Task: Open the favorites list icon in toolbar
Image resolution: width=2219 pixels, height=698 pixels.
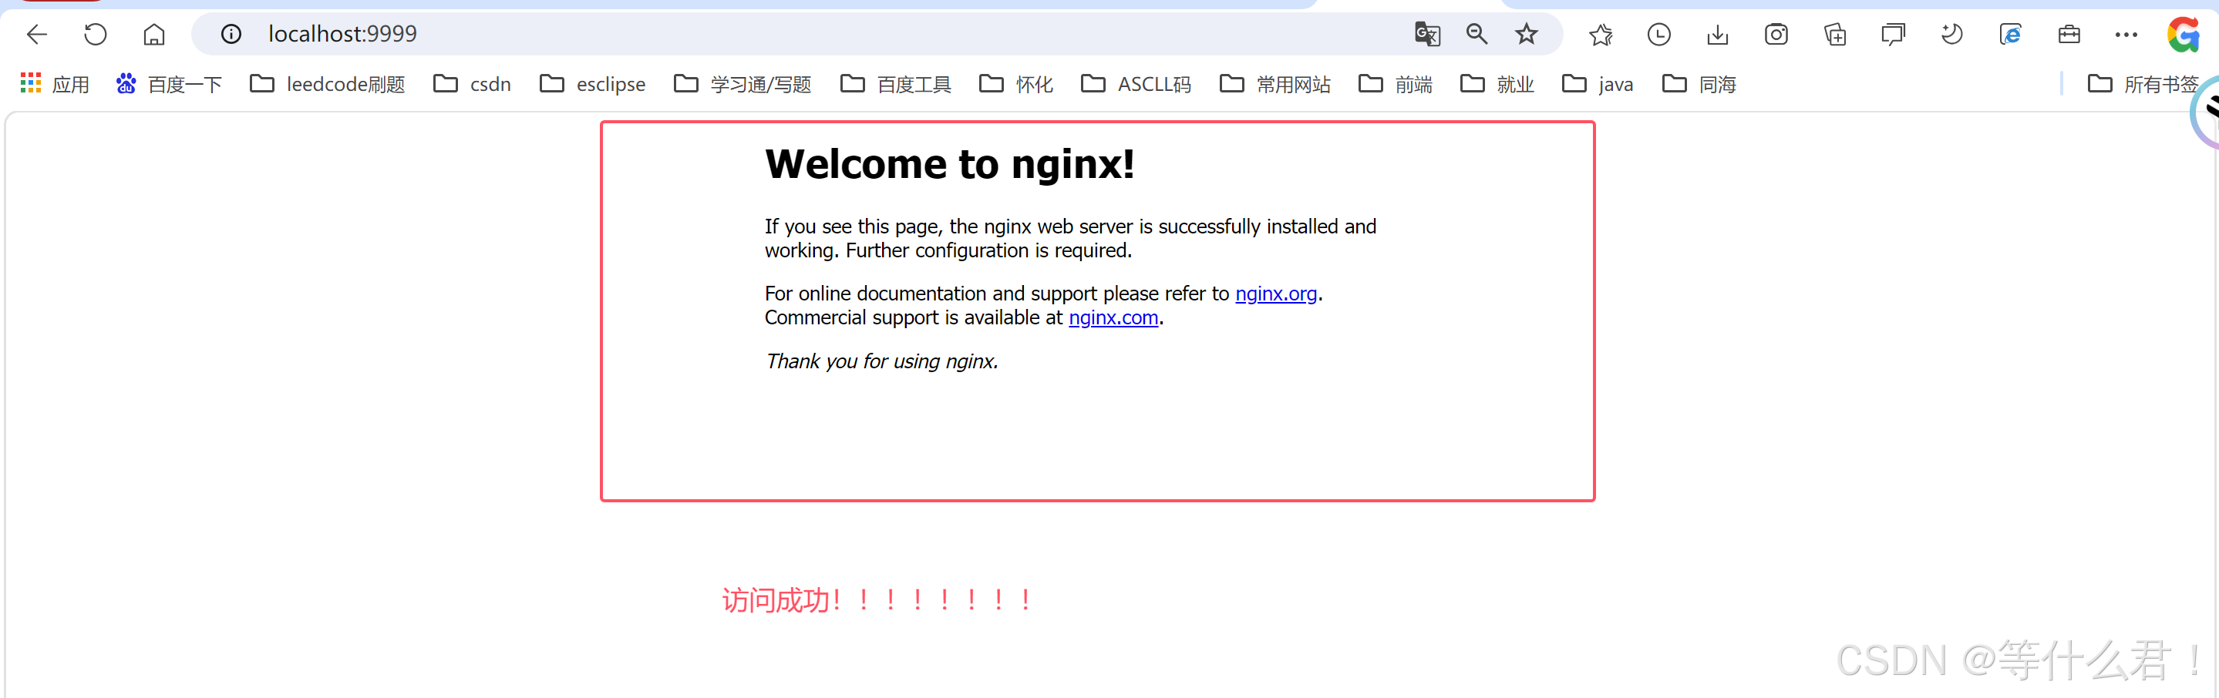Action: (x=1601, y=35)
